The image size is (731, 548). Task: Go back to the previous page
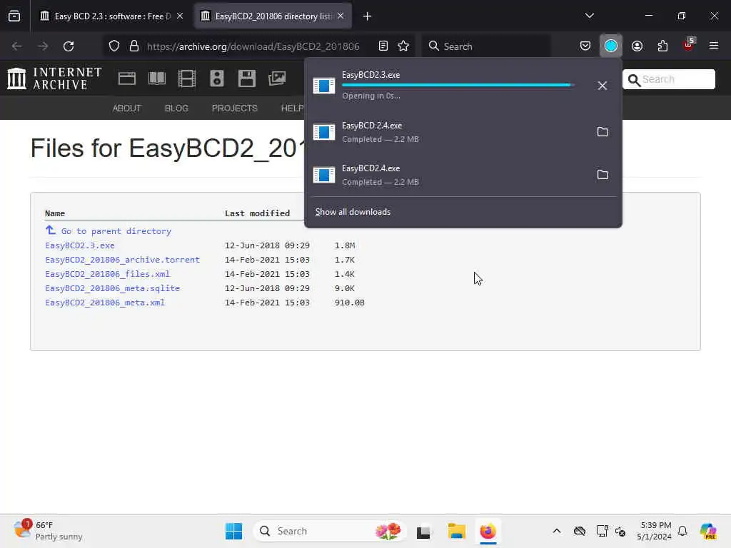tap(17, 46)
